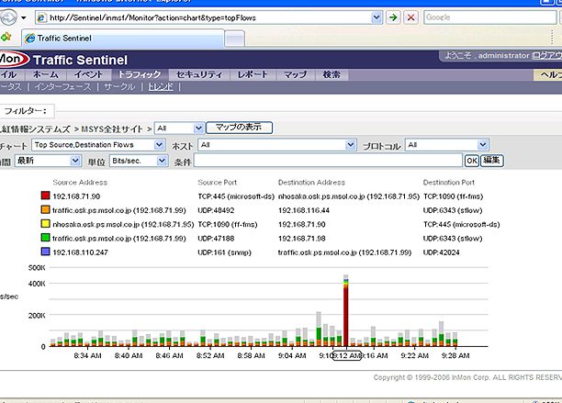Click the トレンド submenu link
562x403 pixels.
click(x=160, y=87)
